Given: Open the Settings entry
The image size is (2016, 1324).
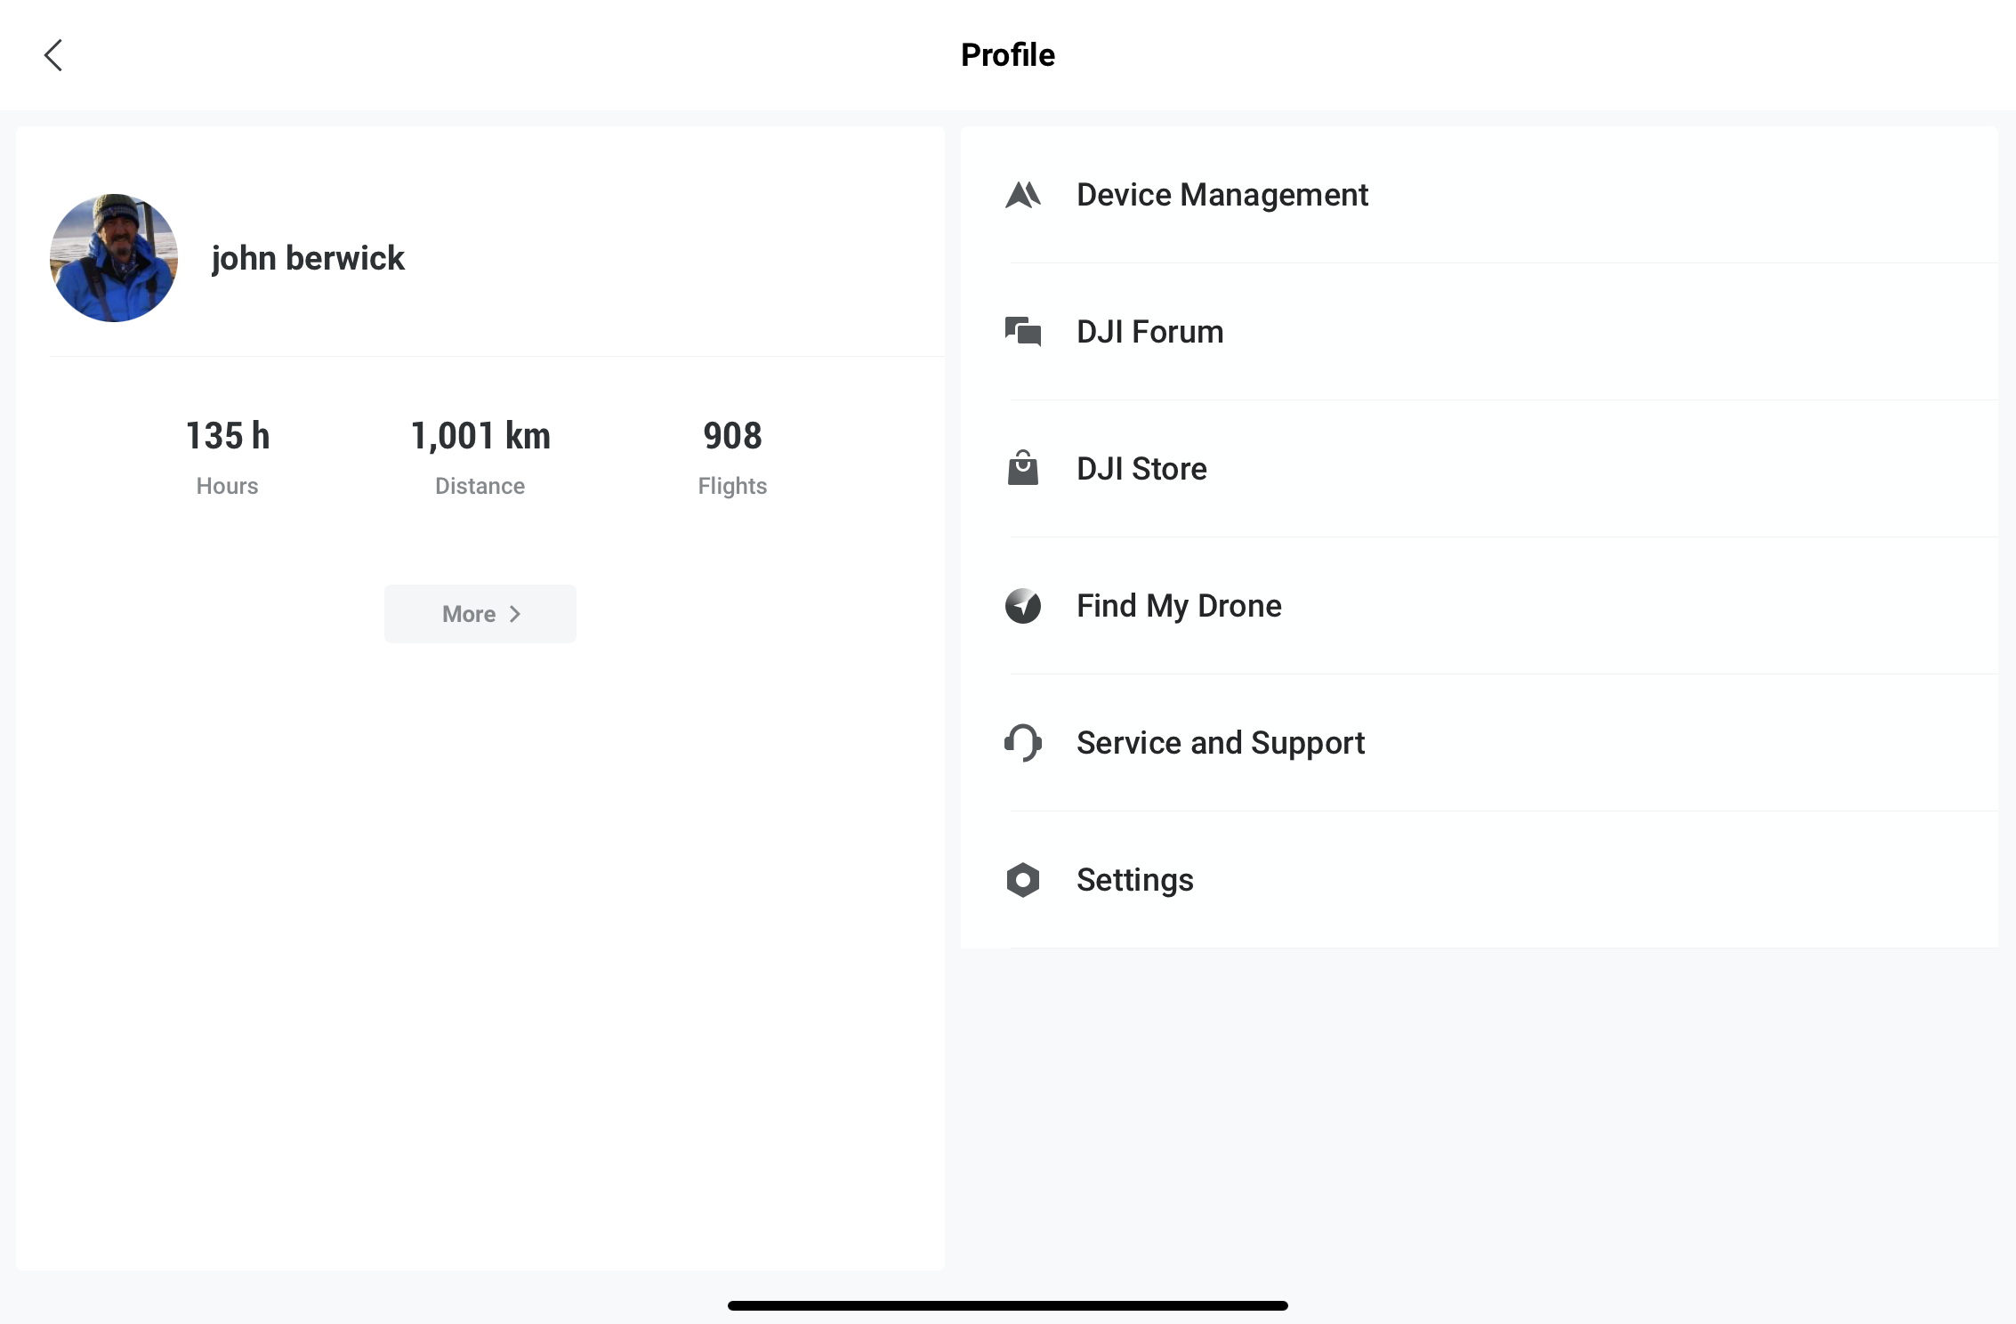Looking at the screenshot, I should tap(1134, 880).
